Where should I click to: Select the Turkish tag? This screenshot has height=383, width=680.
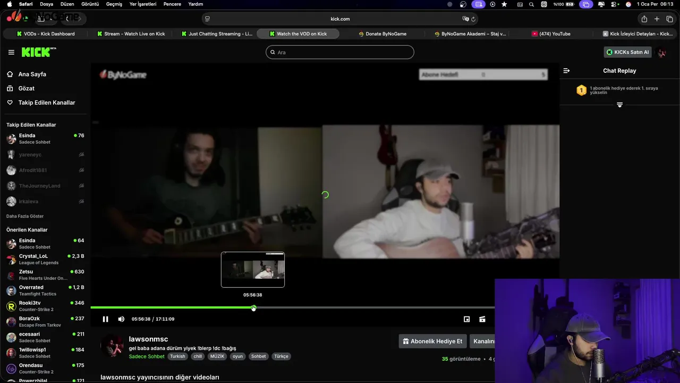[177, 356]
